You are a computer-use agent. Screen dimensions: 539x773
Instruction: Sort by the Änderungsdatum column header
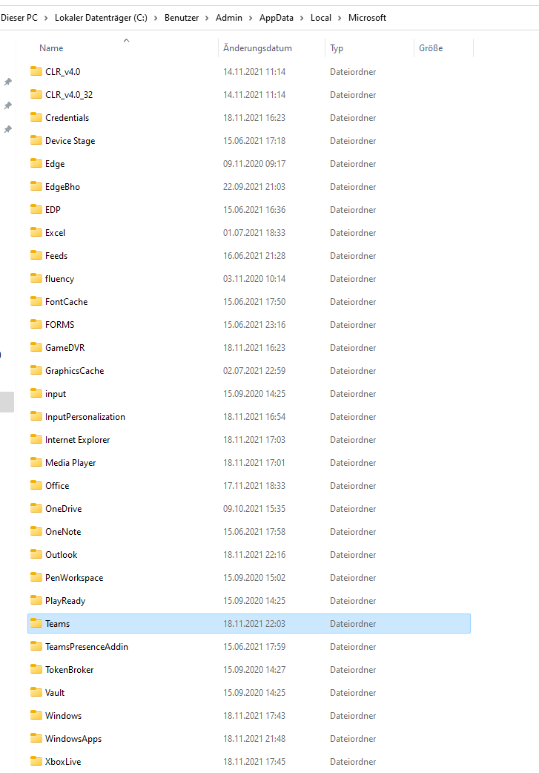tap(257, 48)
